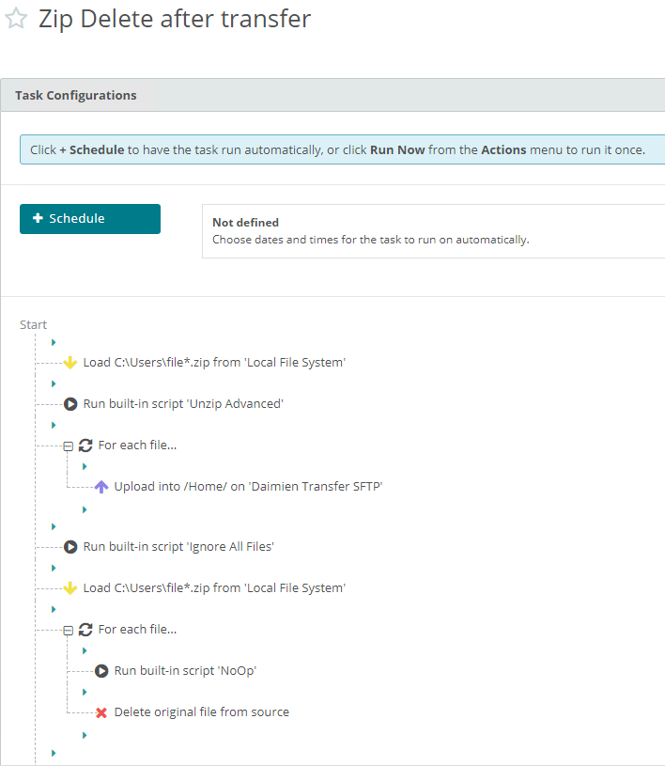Click the red X delete icon

pos(101,712)
